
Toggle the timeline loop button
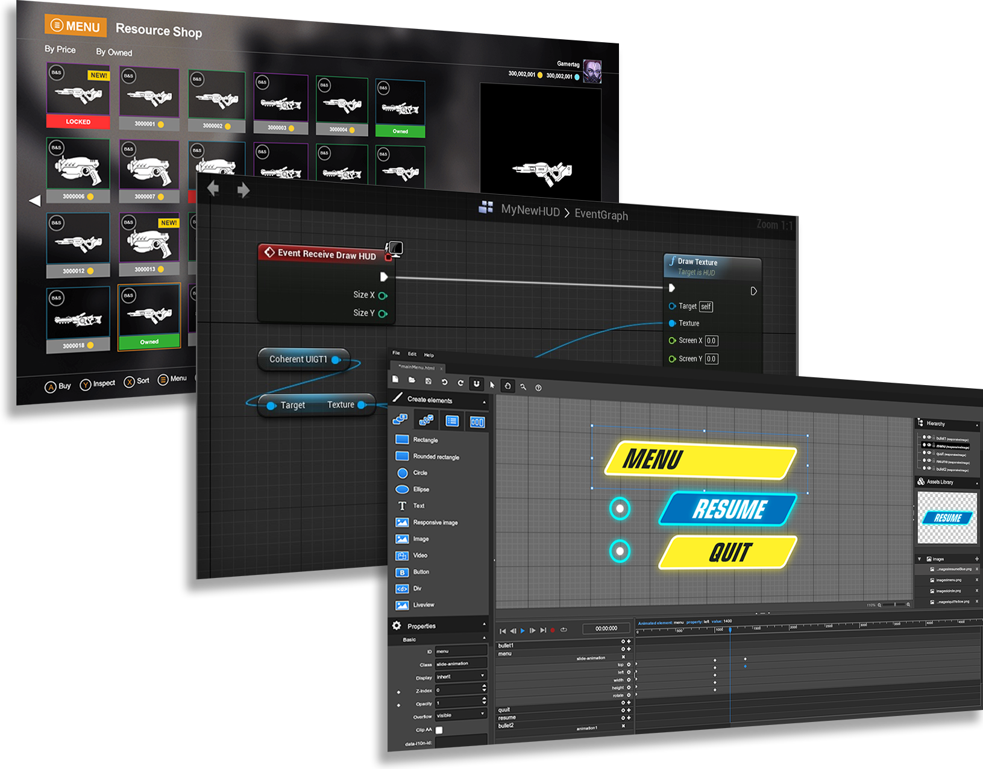(x=564, y=630)
